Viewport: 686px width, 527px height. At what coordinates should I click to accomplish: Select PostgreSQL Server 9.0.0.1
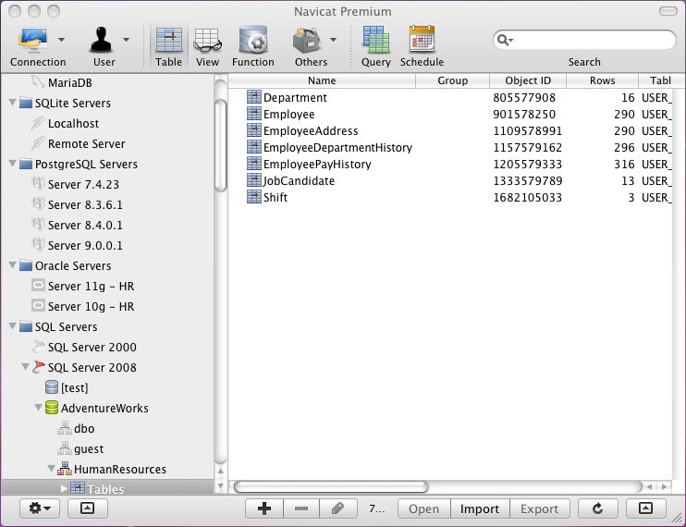85,245
